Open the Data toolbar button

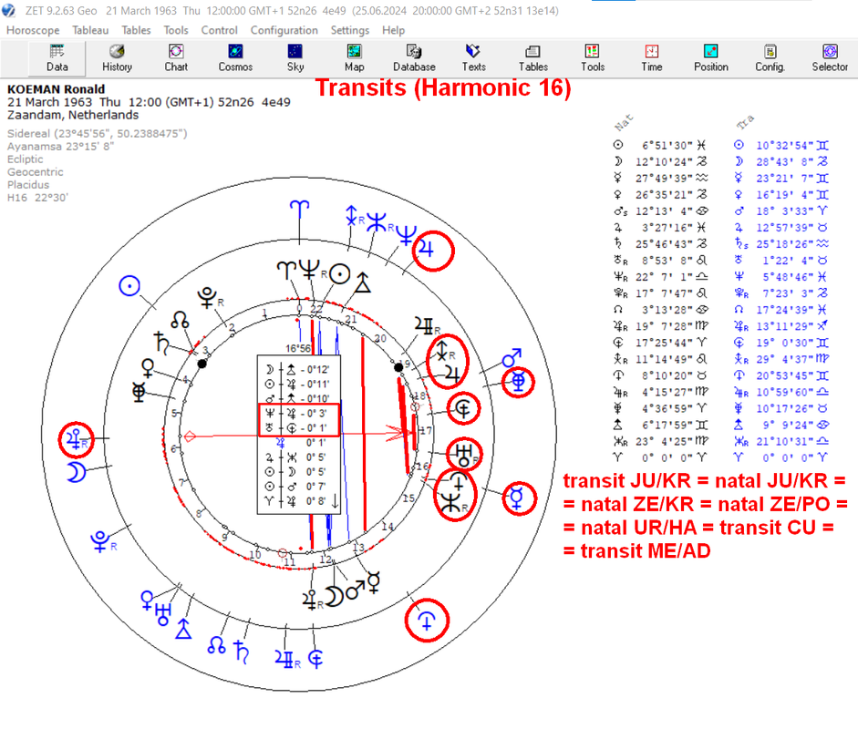click(x=57, y=58)
